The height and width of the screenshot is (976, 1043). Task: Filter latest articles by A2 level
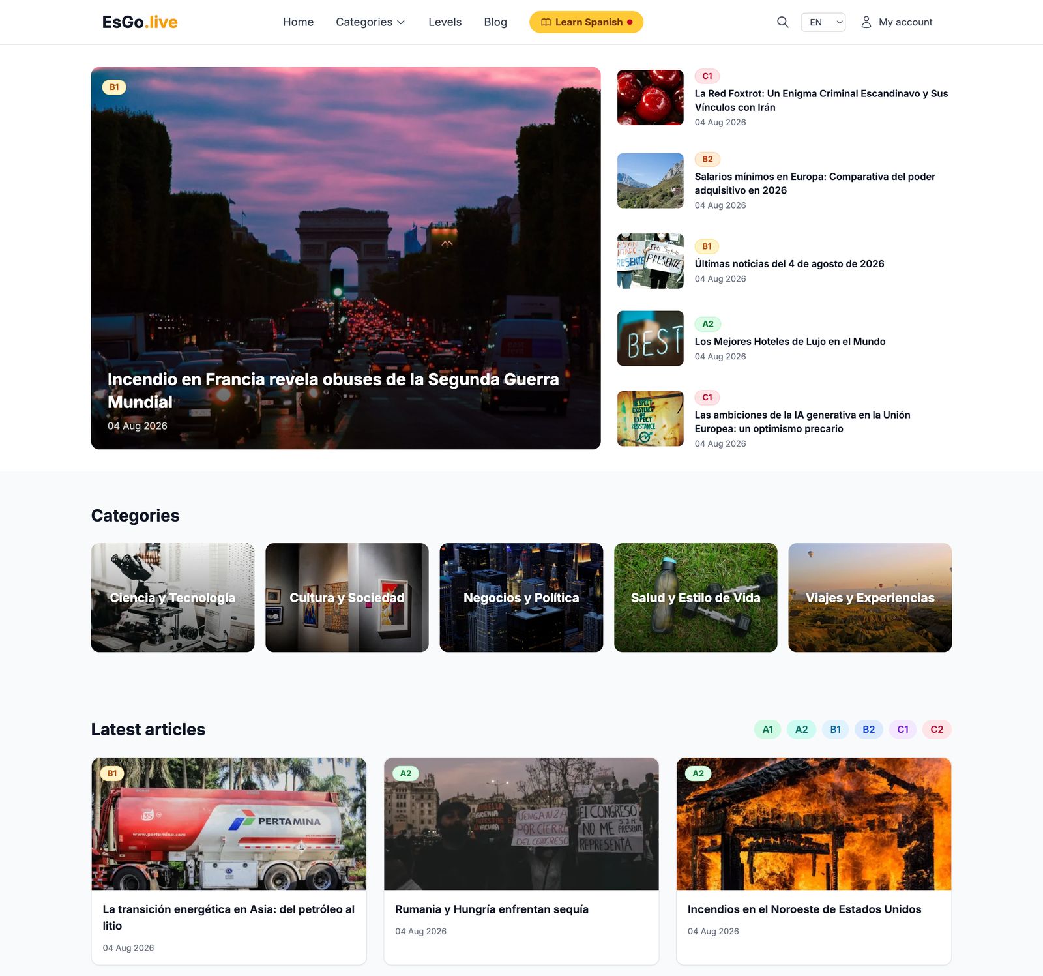click(801, 730)
